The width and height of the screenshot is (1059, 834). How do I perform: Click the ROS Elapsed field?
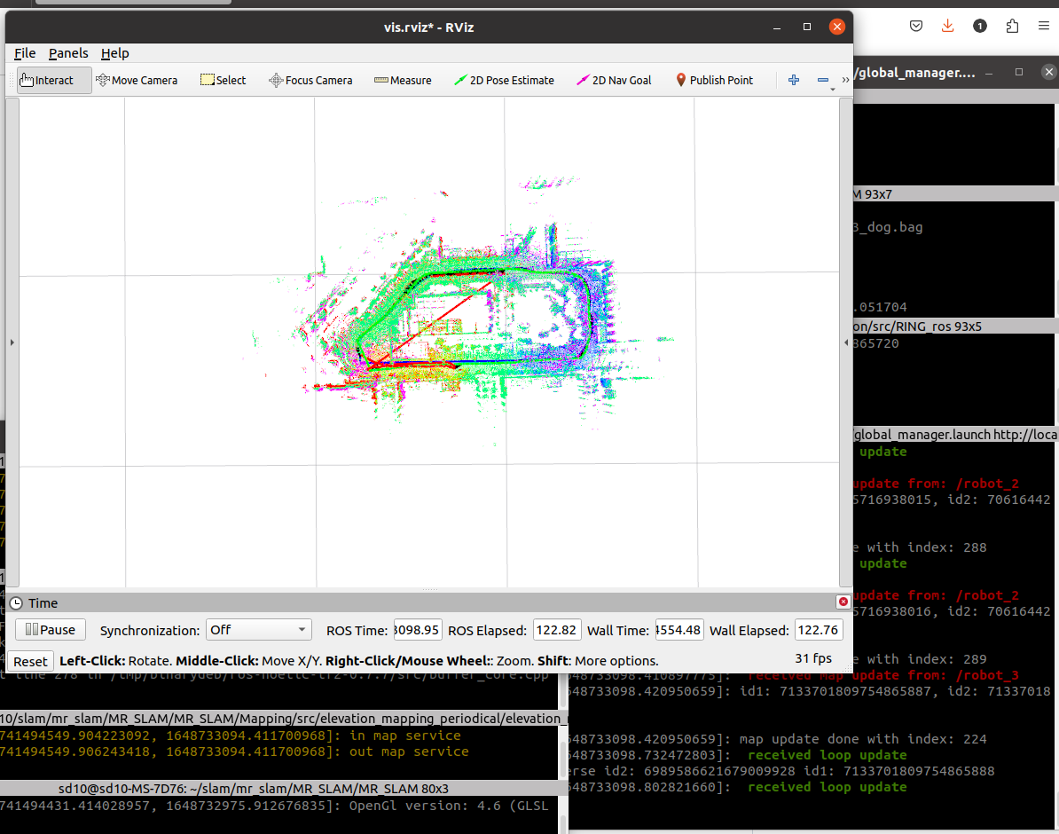556,630
